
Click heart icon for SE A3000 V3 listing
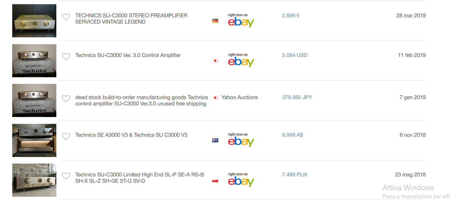click(66, 136)
